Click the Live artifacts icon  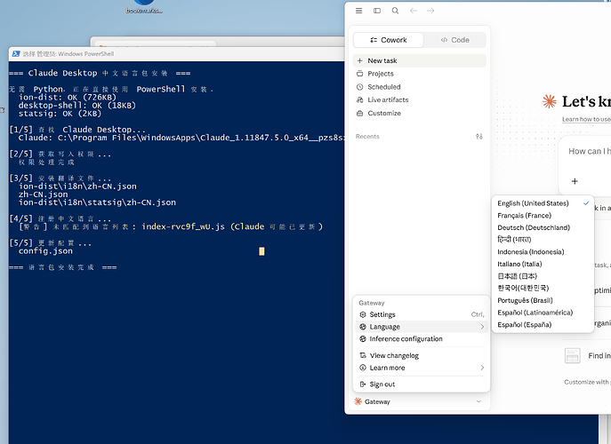point(359,100)
